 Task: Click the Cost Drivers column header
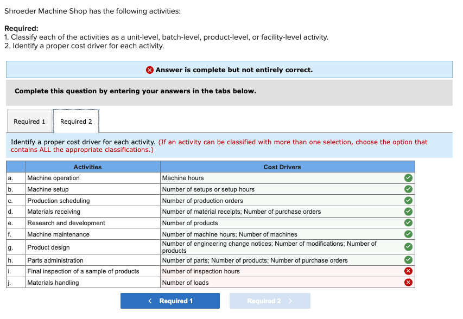tap(282, 167)
